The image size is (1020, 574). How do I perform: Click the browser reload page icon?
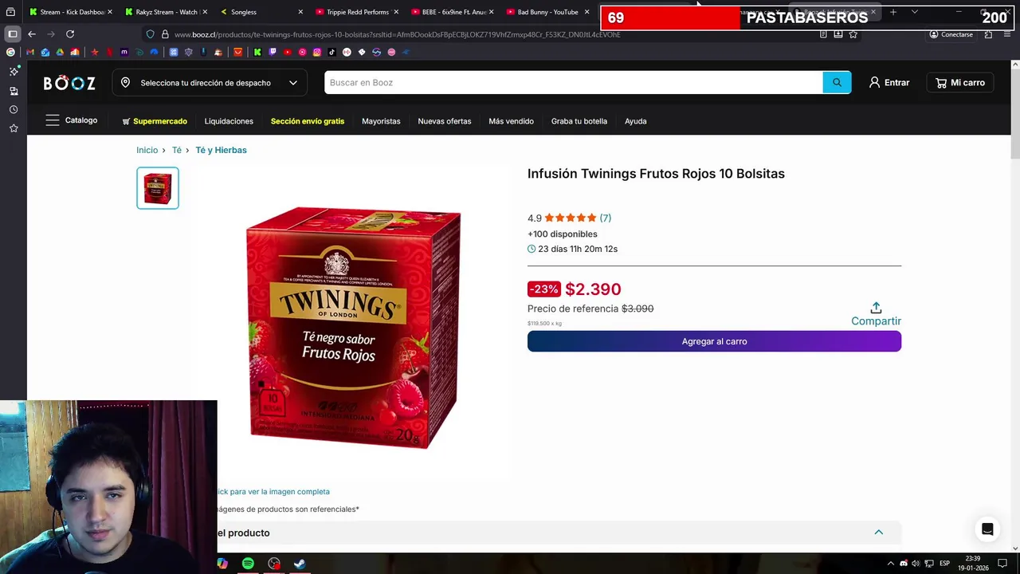click(x=70, y=34)
